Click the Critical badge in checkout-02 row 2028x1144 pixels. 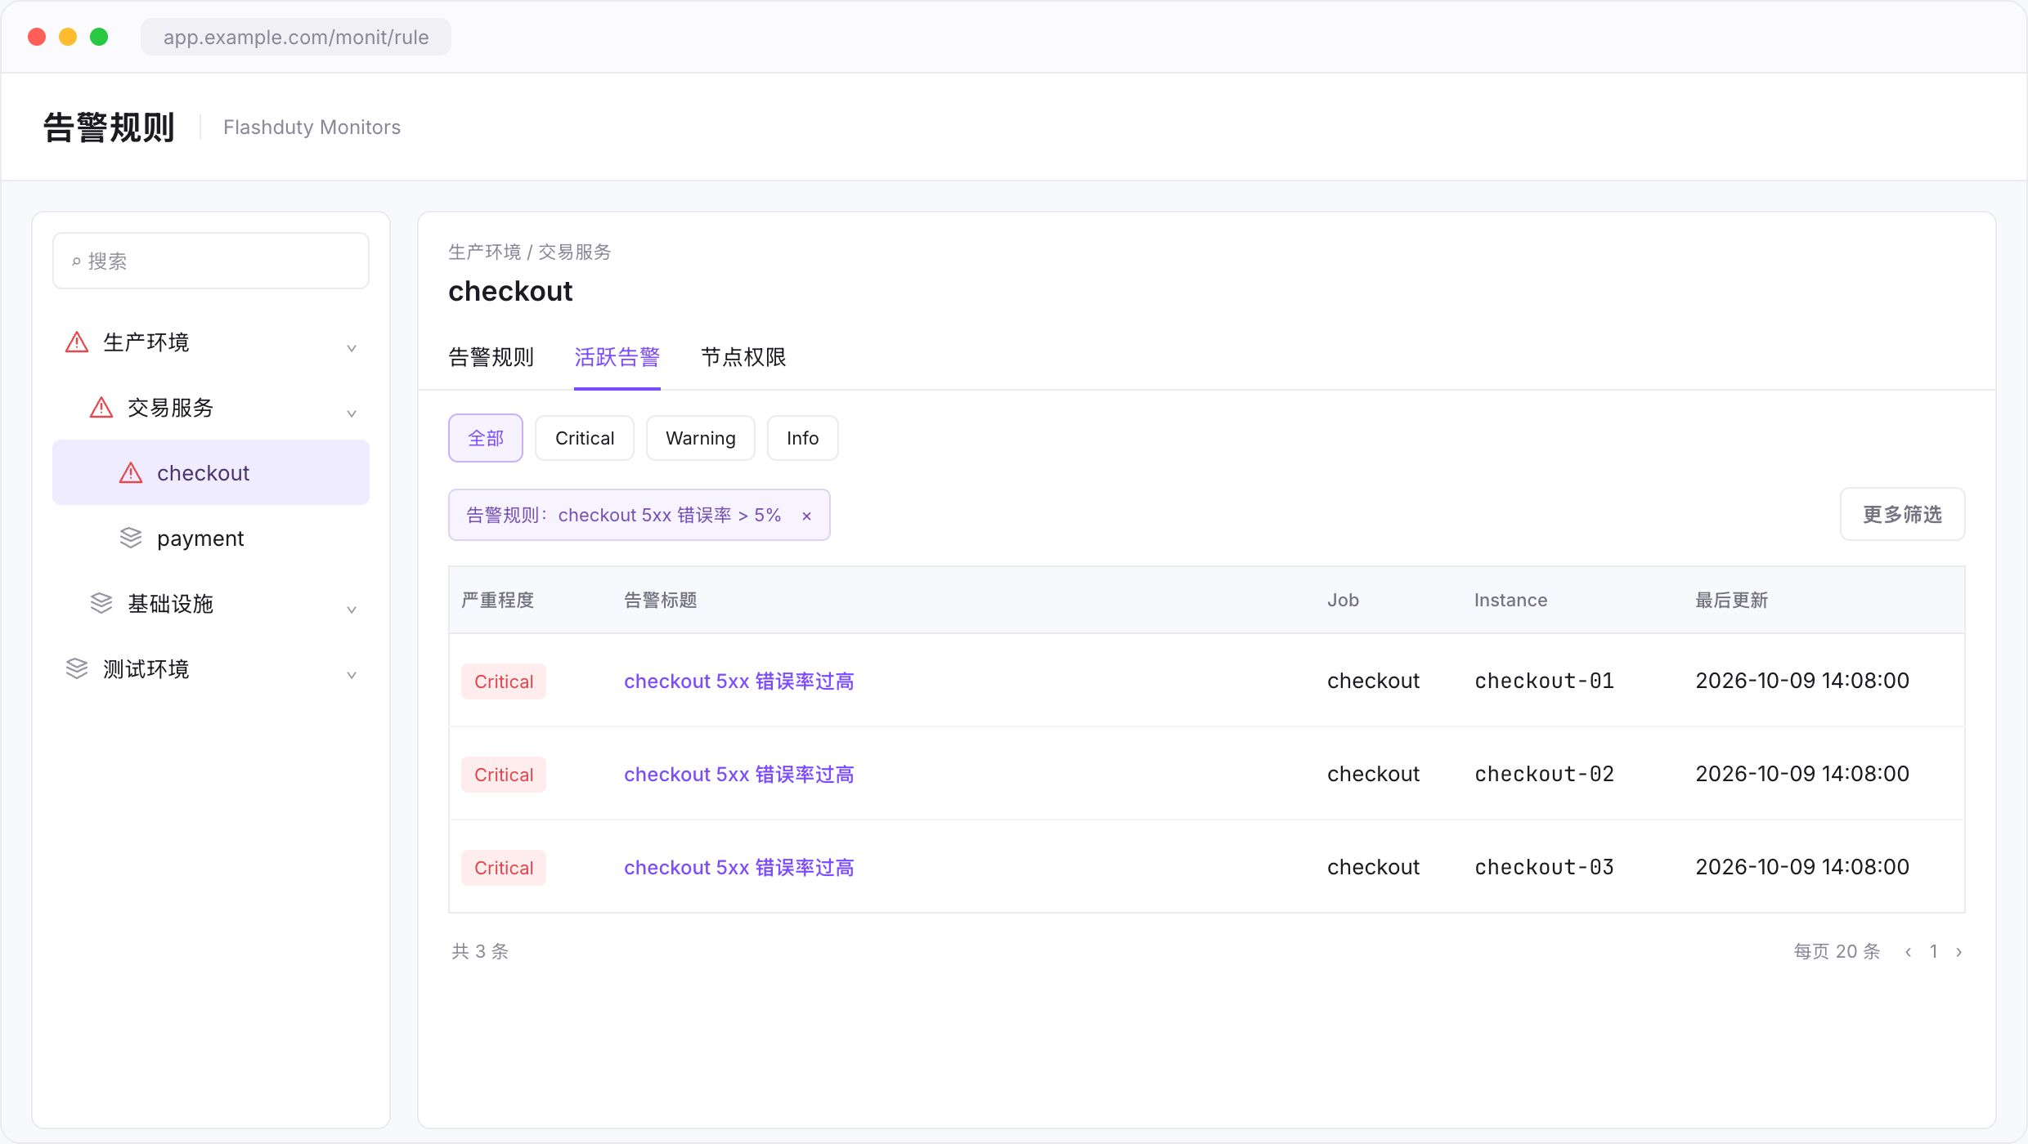504,775
